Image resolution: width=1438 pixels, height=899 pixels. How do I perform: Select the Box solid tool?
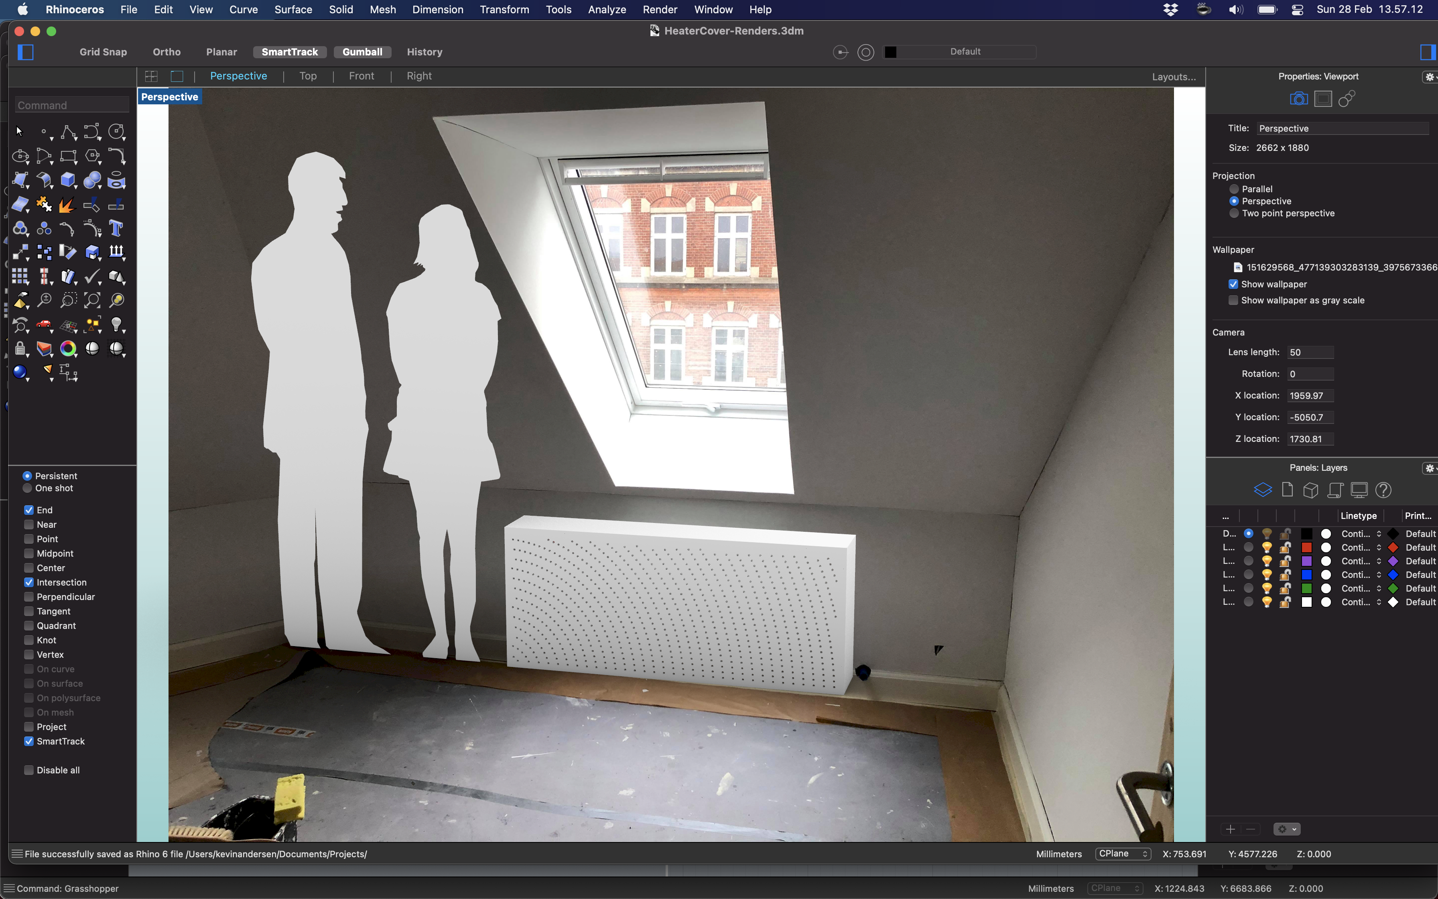[68, 179]
